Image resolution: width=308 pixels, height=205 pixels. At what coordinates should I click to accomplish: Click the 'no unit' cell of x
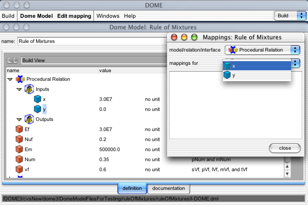pyautogui.click(x=152, y=99)
